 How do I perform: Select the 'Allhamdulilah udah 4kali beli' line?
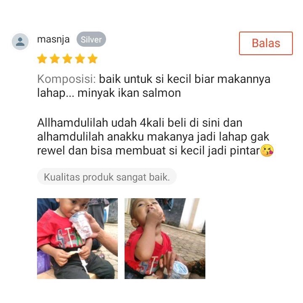point(140,123)
